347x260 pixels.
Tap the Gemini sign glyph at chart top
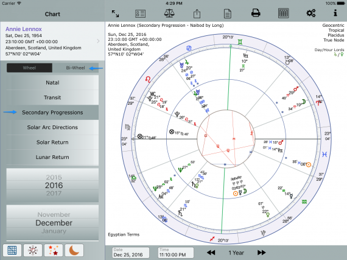tap(240, 42)
